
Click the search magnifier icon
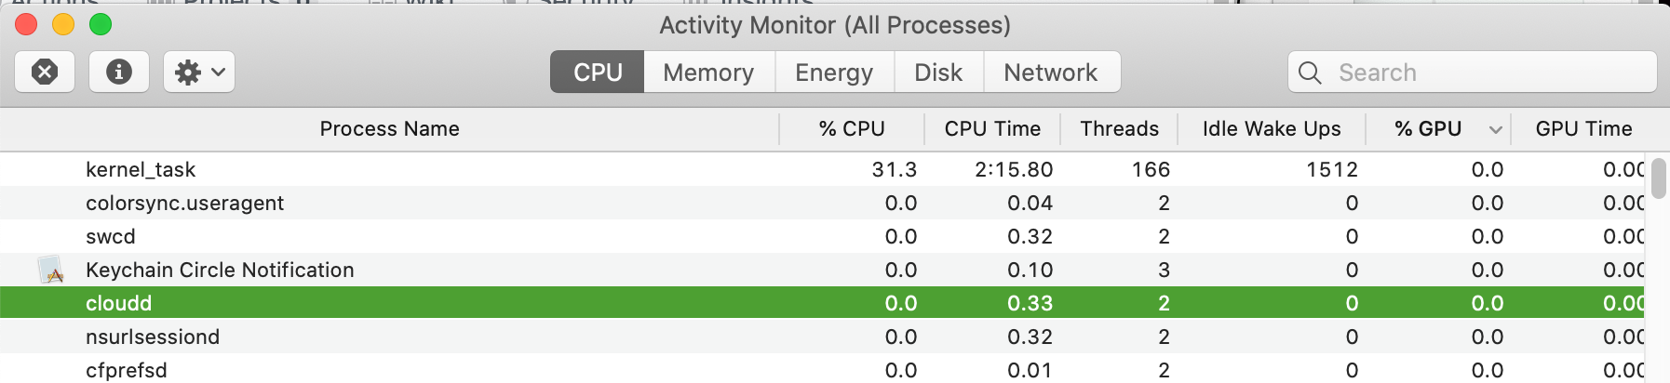click(1310, 73)
